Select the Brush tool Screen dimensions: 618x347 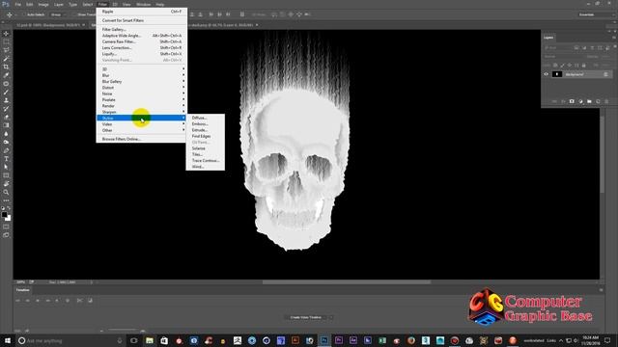(x=6, y=93)
